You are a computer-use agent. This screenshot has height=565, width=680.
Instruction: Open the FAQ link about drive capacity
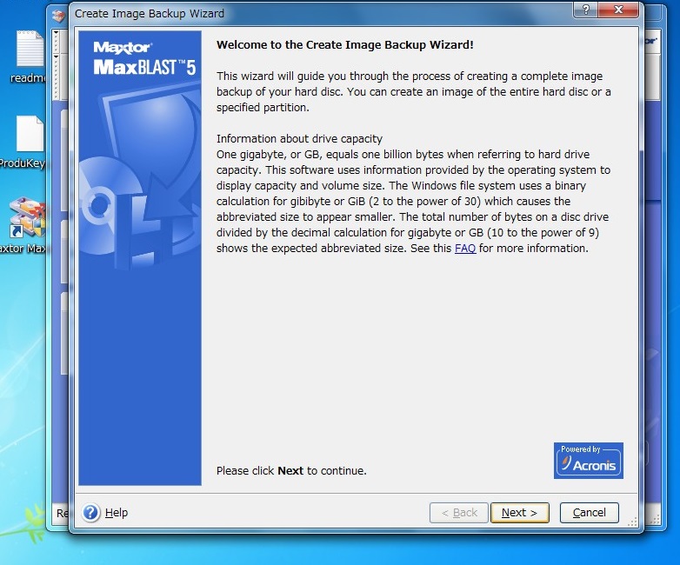point(465,249)
